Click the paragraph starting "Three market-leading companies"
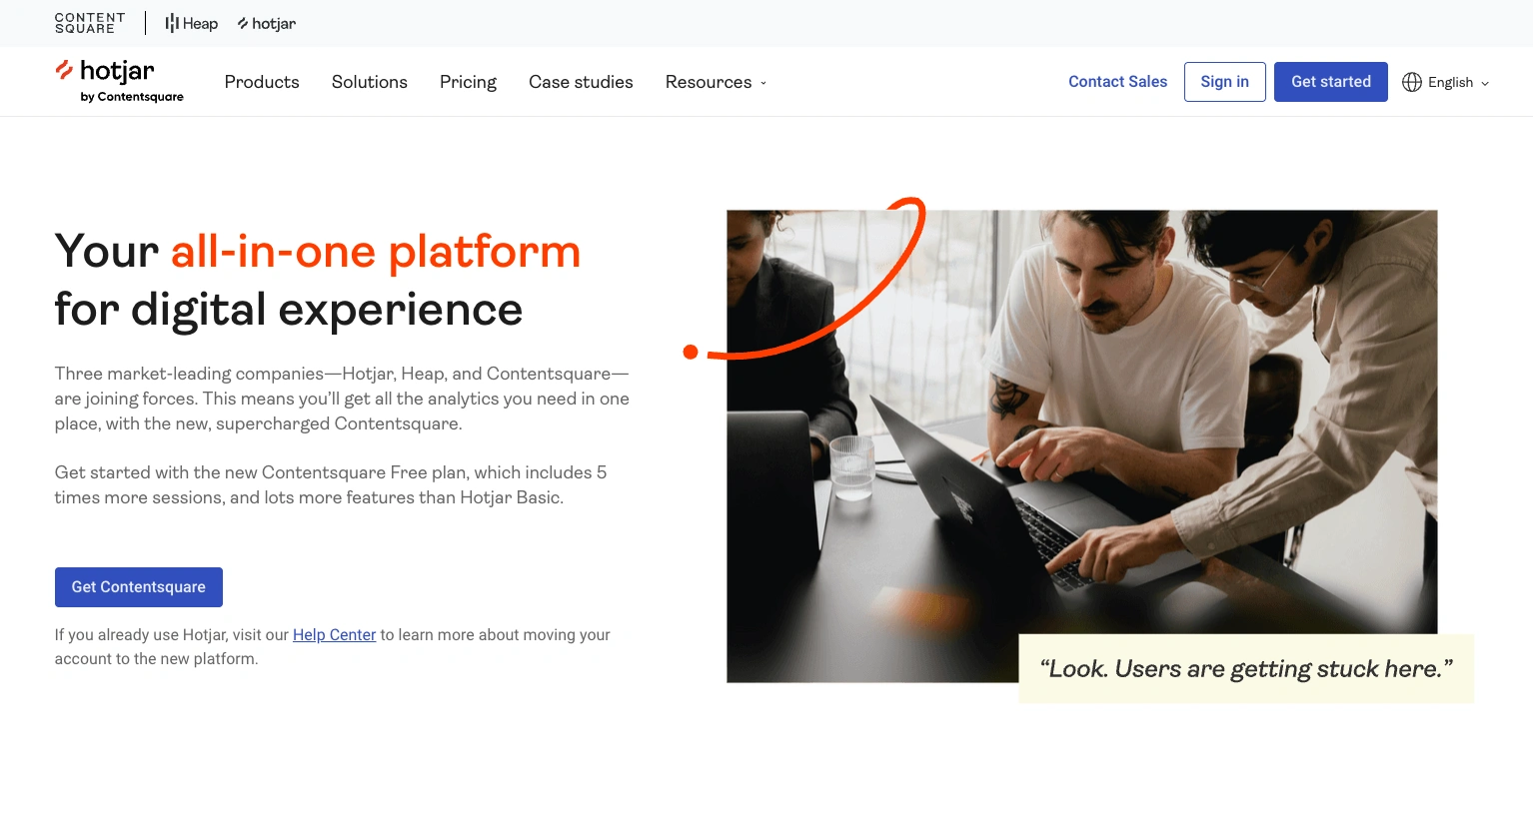This screenshot has width=1533, height=824. (342, 399)
